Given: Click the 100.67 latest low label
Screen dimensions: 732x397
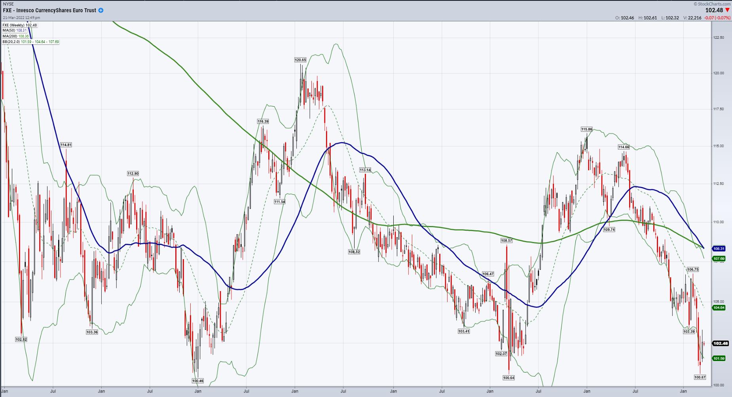Looking at the screenshot, I should coord(700,377).
